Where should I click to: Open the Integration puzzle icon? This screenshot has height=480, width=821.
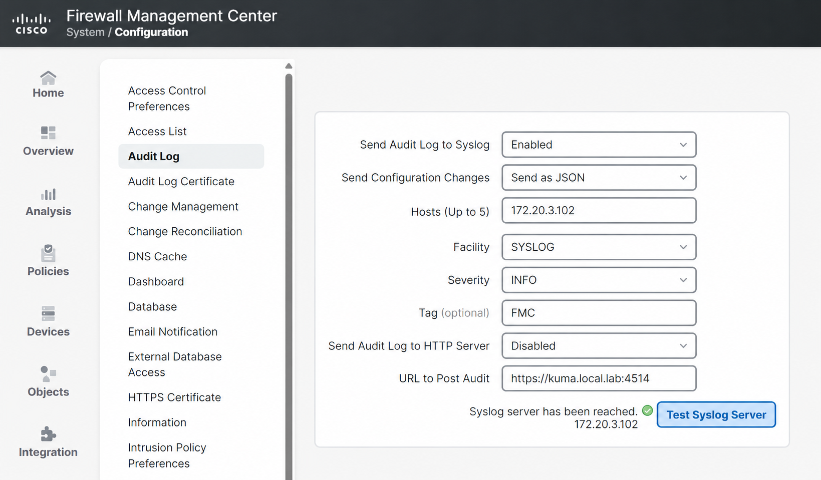48,434
